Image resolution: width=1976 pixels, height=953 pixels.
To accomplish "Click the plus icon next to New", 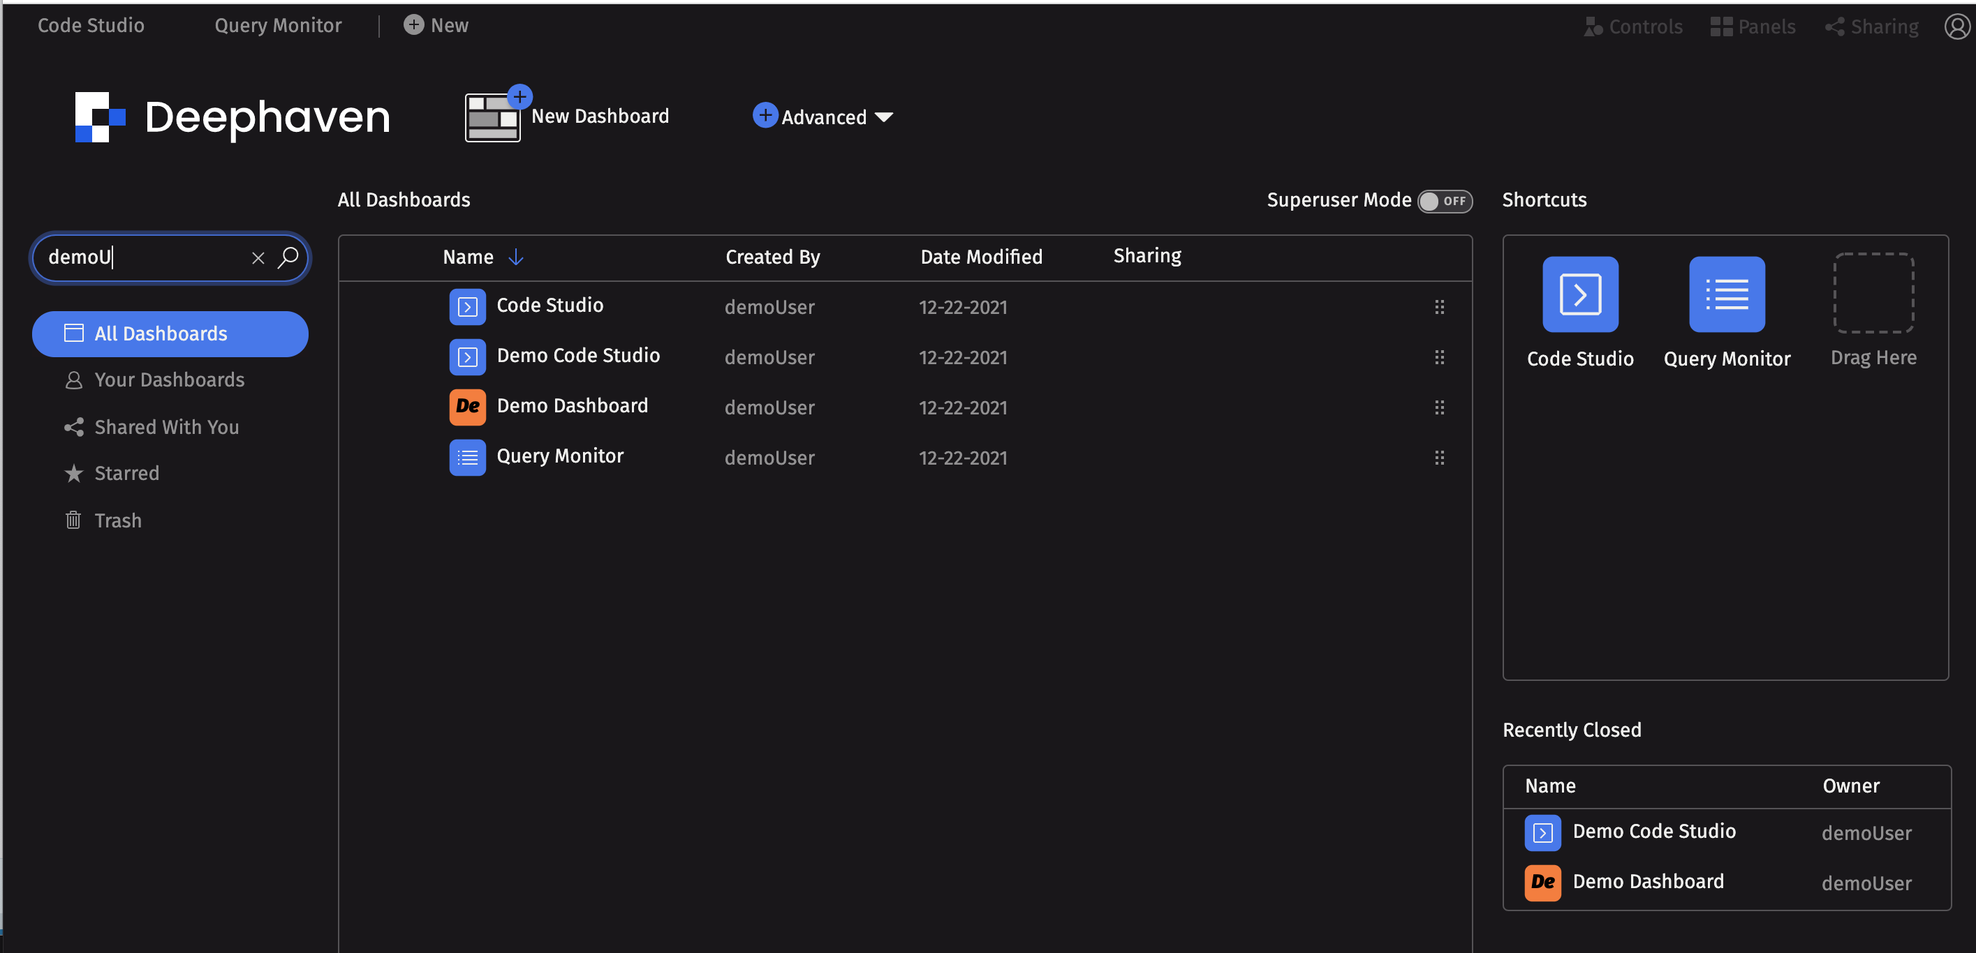I will click(x=413, y=24).
